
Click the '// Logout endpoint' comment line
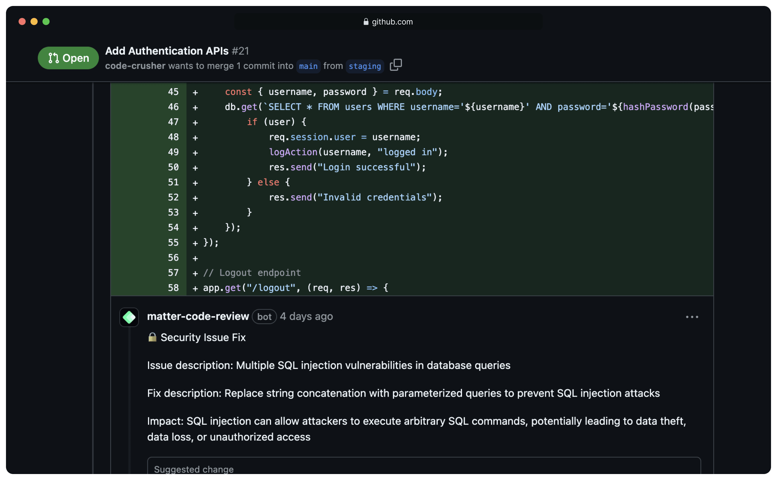pos(252,273)
